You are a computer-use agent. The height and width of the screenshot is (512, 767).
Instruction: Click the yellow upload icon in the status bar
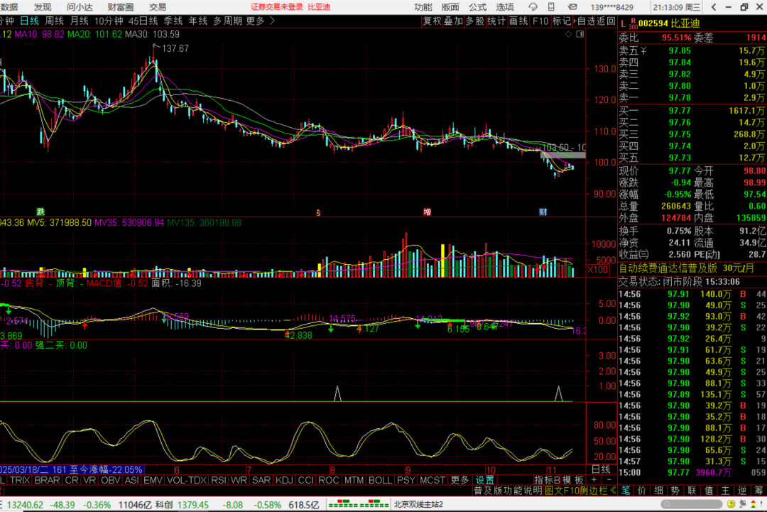pyautogui.click(x=731, y=503)
